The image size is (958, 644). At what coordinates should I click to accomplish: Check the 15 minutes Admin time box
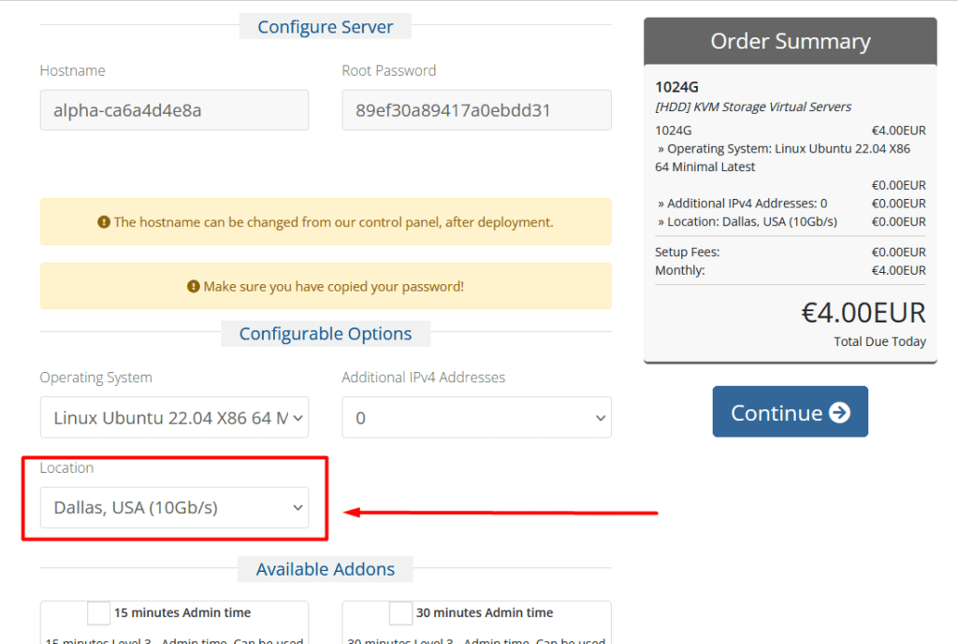98,613
